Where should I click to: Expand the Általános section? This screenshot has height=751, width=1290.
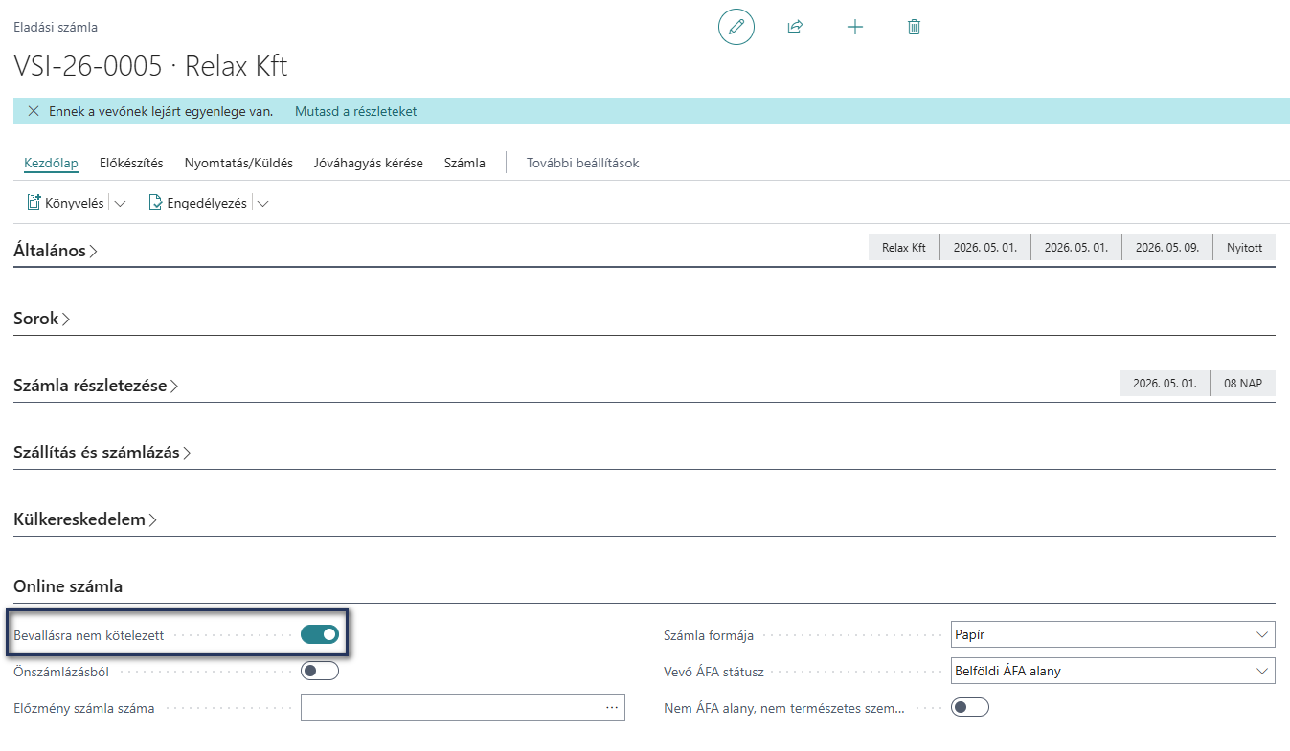[x=57, y=251]
